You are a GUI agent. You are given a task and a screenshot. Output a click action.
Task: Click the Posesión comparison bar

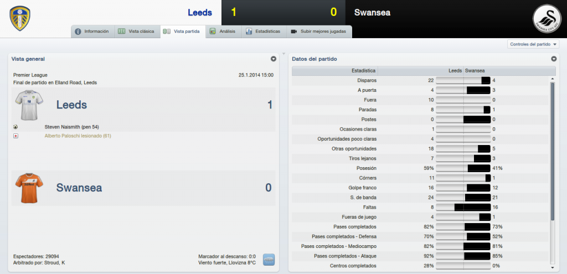click(463, 168)
